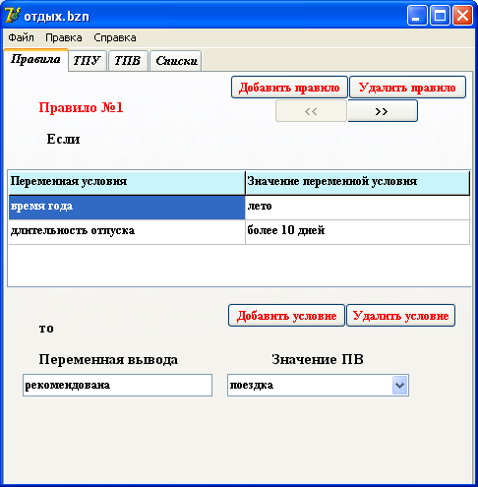Select the длительность отпуска cell
This screenshot has height=487, width=478.
(127, 232)
